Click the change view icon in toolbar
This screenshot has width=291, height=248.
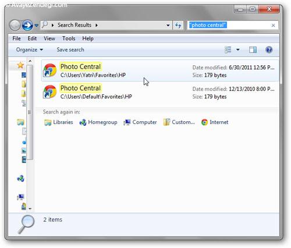click(x=228, y=49)
